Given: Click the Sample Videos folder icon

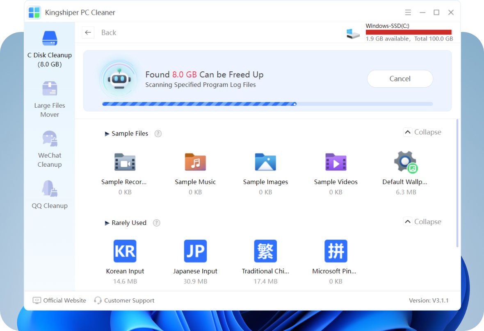Looking at the screenshot, I should 336,162.
